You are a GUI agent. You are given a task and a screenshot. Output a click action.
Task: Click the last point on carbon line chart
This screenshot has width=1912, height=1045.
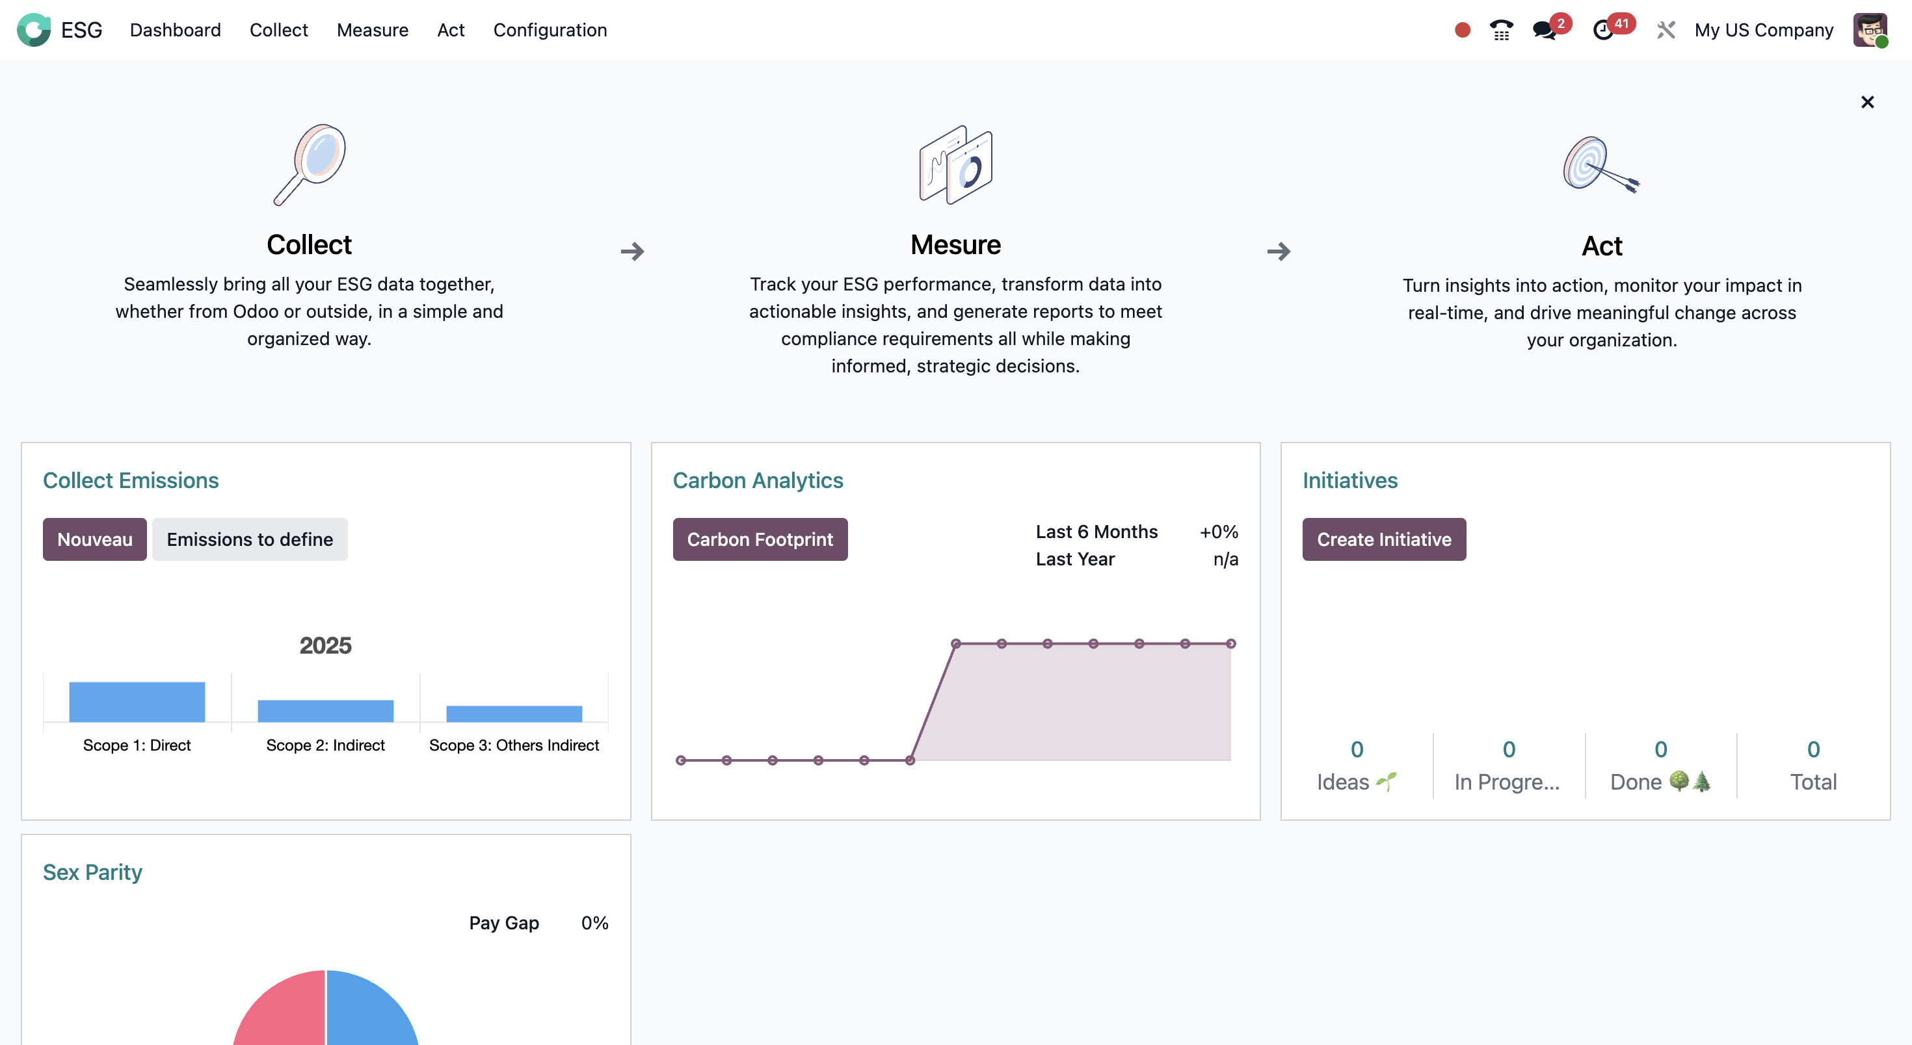(1230, 644)
